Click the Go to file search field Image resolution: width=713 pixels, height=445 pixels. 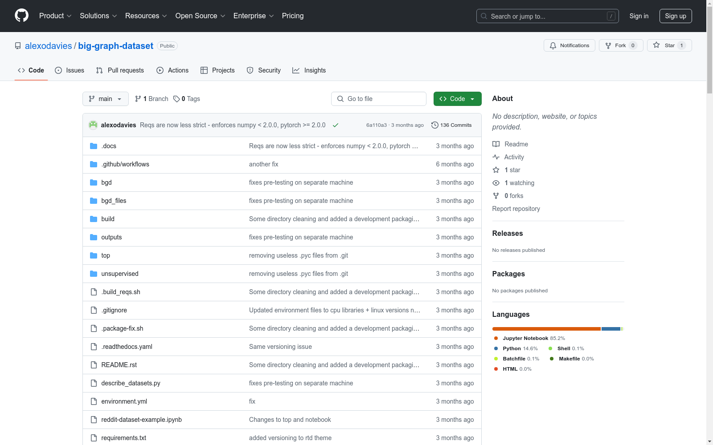[x=379, y=99]
